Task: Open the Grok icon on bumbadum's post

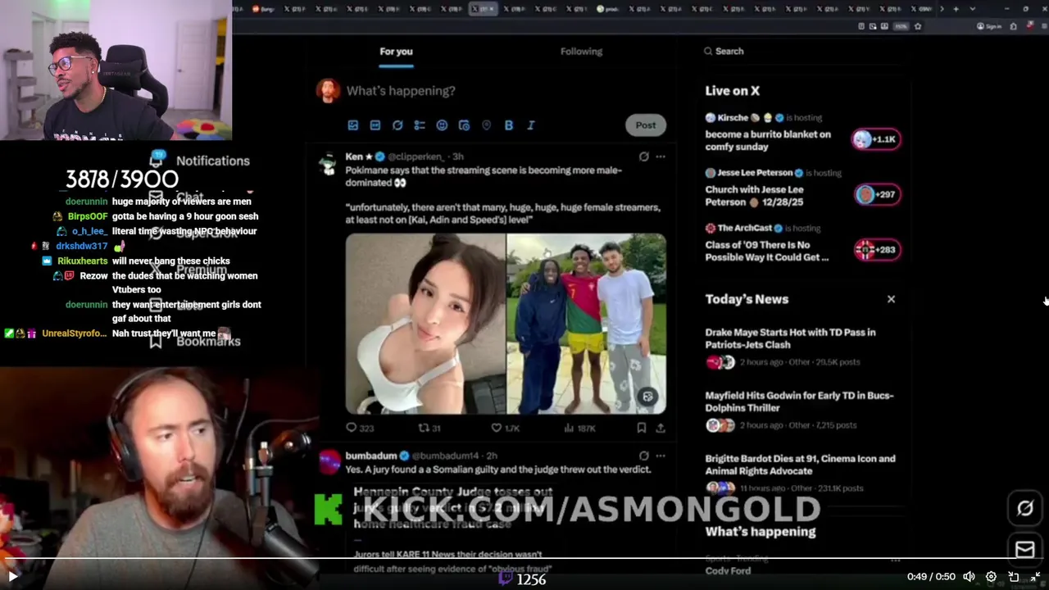Action: point(643,456)
